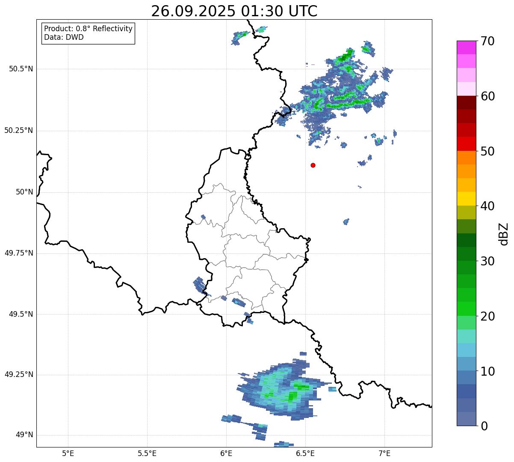Click the latitude label 50.25°N
The height and width of the screenshot is (462, 514).
coord(18,130)
